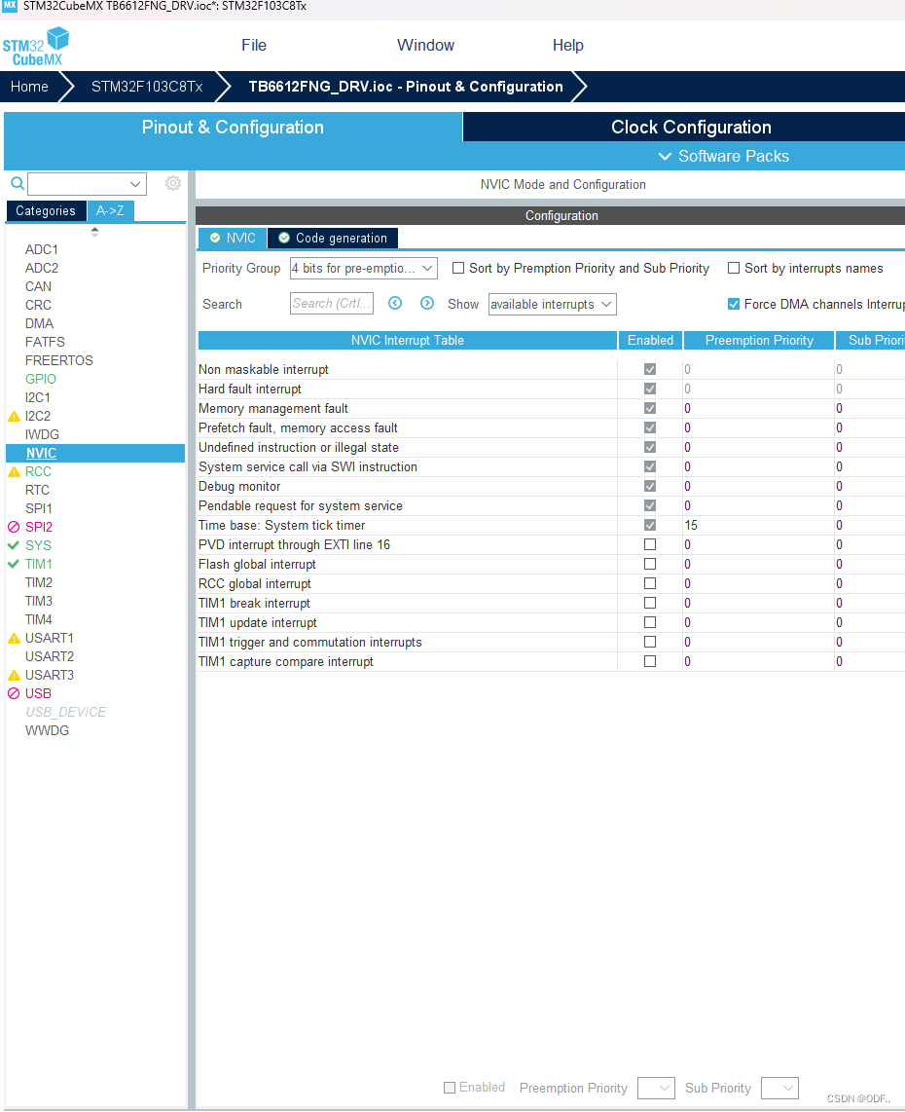This screenshot has width=905, height=1112.
Task: Click the MX app icon in the title bar
Action: [9, 6]
